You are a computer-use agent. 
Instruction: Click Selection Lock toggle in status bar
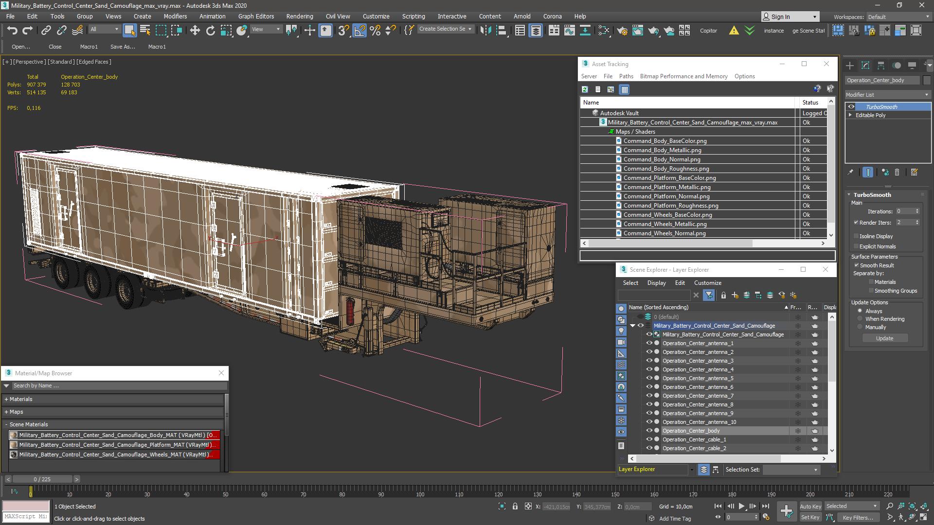click(515, 507)
